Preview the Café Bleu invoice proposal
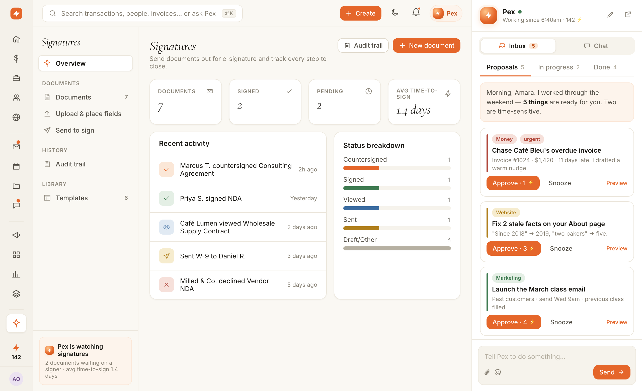This screenshot has height=391, width=642. tap(616, 183)
